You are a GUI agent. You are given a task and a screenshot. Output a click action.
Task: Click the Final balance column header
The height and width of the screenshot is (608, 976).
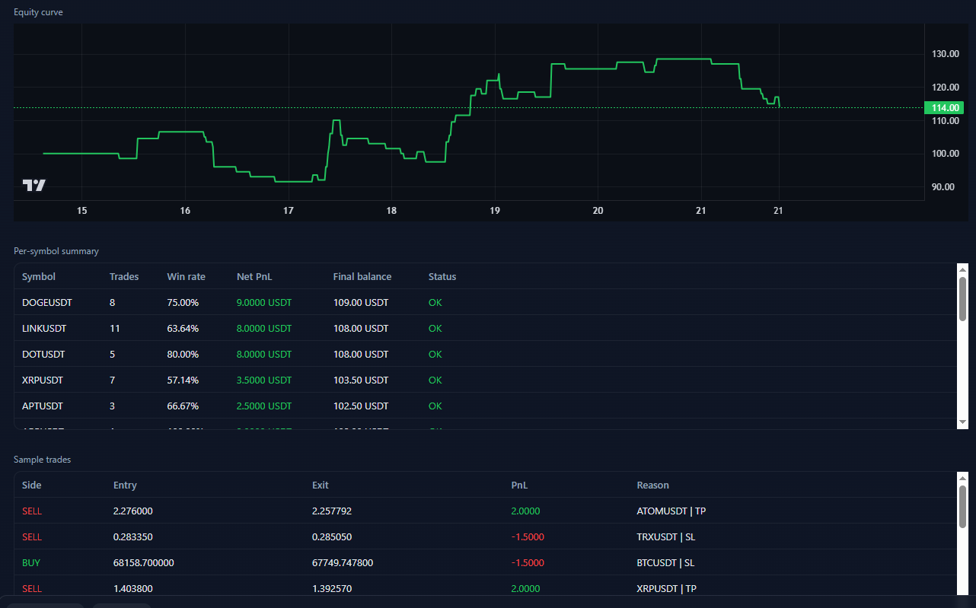362,276
